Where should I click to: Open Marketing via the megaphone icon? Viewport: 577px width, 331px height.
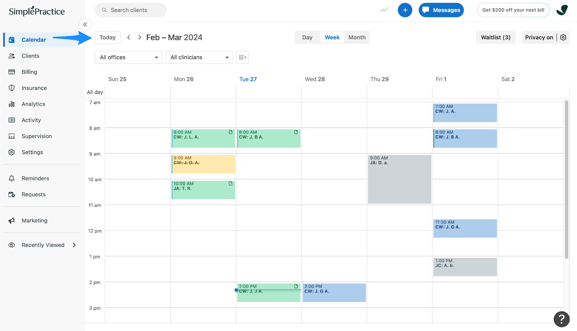tap(34, 220)
